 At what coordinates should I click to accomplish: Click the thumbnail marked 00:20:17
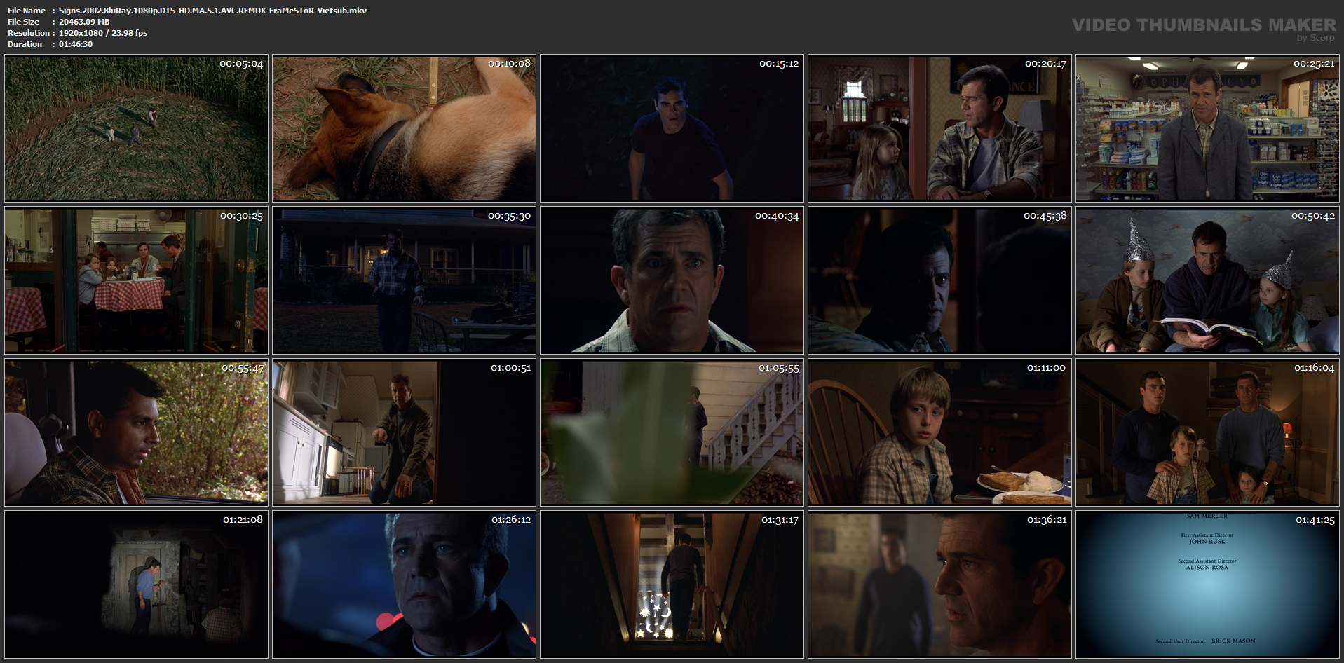(939, 128)
